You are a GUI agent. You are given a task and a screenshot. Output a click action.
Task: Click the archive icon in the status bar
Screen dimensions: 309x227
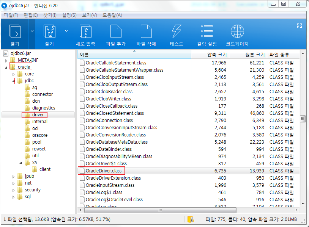pyautogui.click(x=190, y=219)
